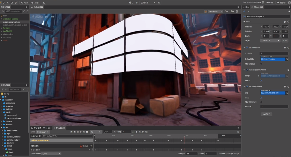291x157 pixels.
Task: Open the cc.Animation component gear settings
Action: 288,47
